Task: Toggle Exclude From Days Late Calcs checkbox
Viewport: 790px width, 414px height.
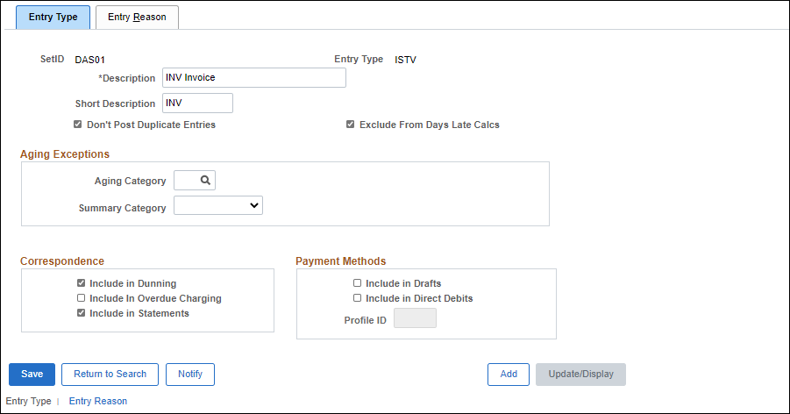Action: pos(351,125)
